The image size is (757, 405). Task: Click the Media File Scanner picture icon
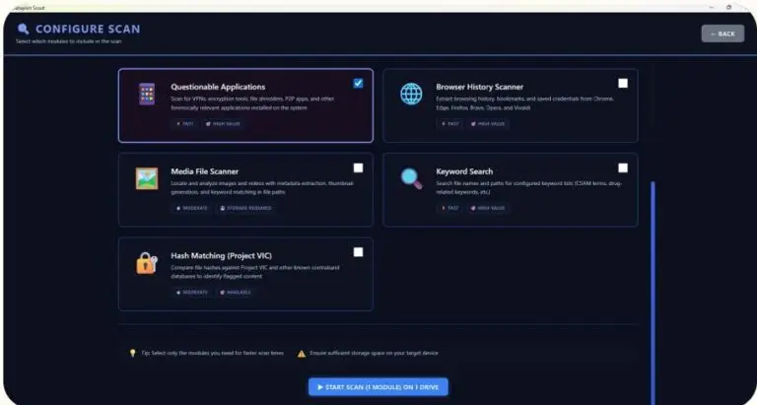(146, 178)
